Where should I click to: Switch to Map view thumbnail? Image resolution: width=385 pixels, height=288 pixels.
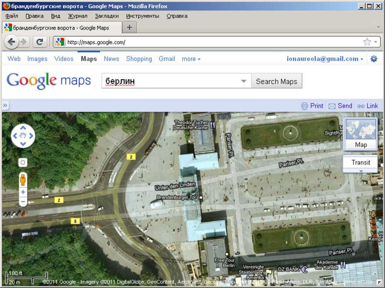(x=361, y=134)
